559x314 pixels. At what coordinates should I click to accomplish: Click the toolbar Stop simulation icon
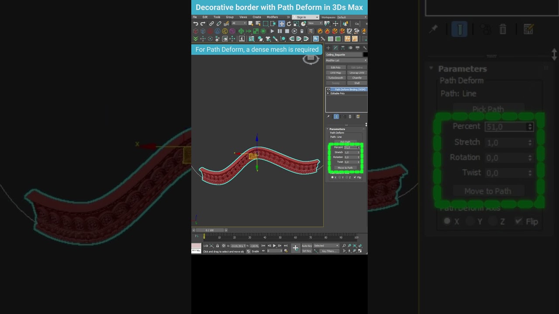coord(287,31)
